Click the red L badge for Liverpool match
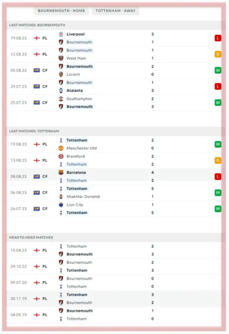This screenshot has height=334, width=229. pyautogui.click(x=218, y=38)
